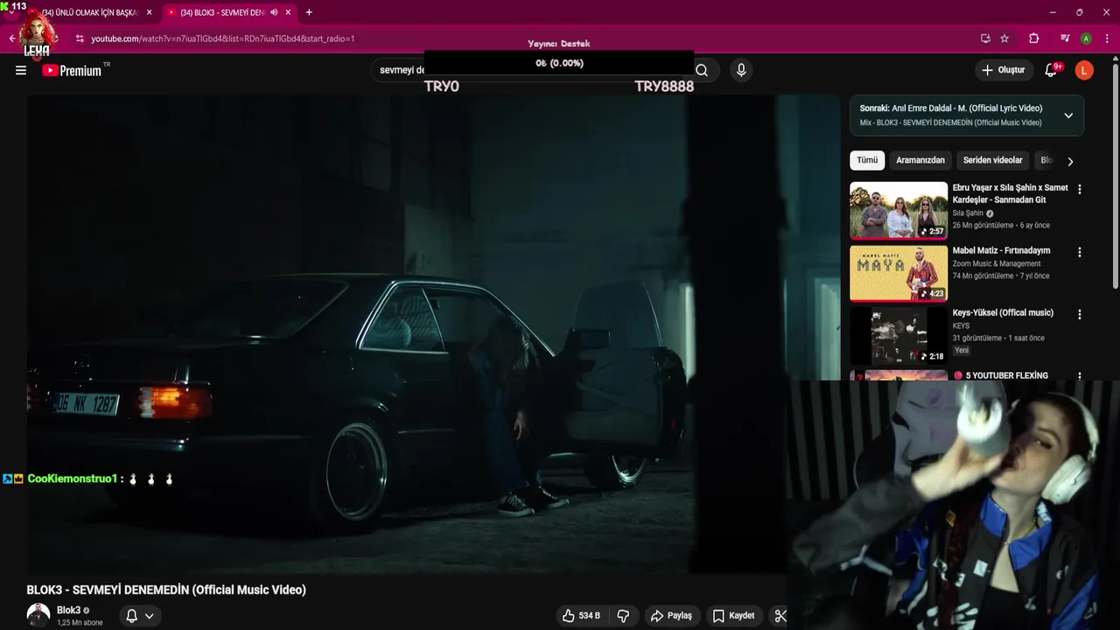The width and height of the screenshot is (1120, 630).
Task: Open the Blok3 channel name link
Action: click(x=68, y=610)
